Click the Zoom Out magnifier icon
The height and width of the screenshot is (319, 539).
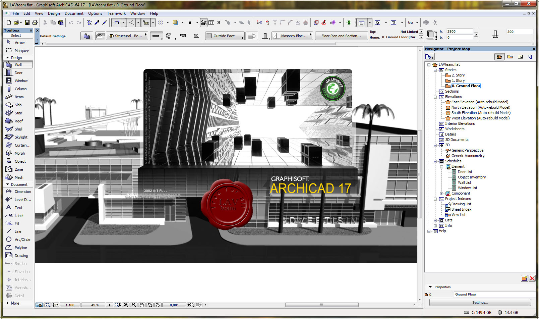tap(134, 305)
